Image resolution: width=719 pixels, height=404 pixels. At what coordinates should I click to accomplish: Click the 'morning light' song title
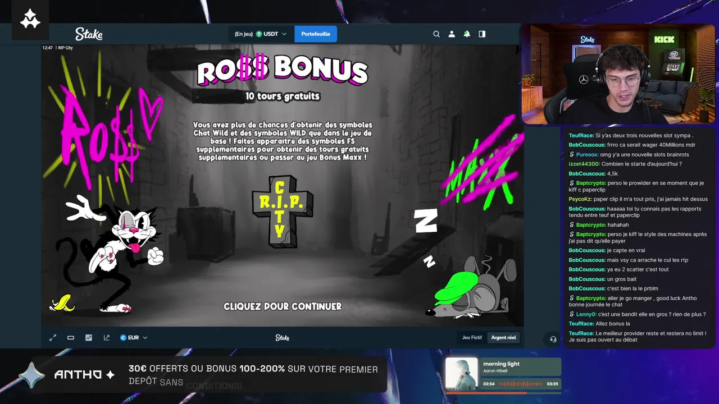[501, 364]
